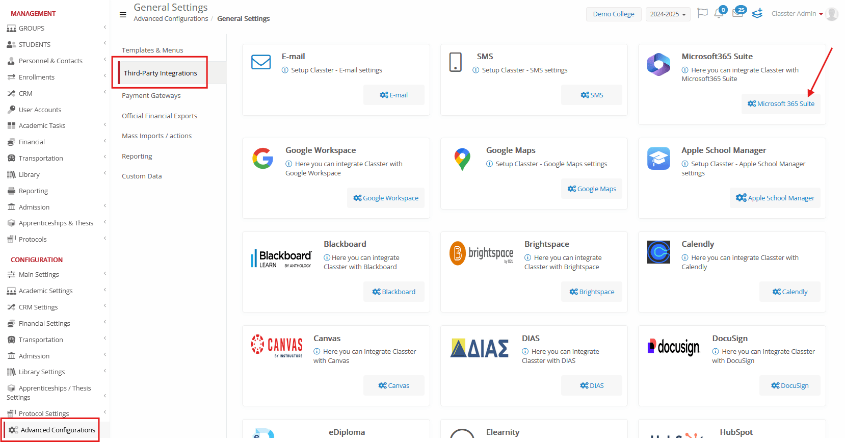Expand the Academic Tasks menu
This screenshot has width=845, height=442.
pos(55,125)
